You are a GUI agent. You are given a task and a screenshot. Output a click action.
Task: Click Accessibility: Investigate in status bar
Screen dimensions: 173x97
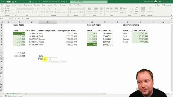tap(15, 96)
